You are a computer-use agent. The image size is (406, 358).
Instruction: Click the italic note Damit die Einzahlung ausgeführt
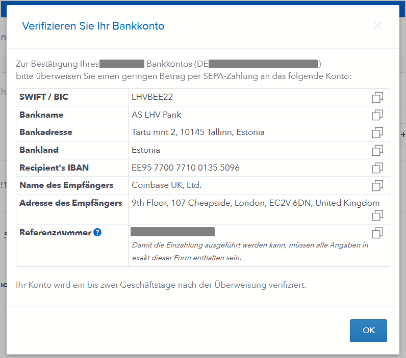pyautogui.click(x=250, y=251)
